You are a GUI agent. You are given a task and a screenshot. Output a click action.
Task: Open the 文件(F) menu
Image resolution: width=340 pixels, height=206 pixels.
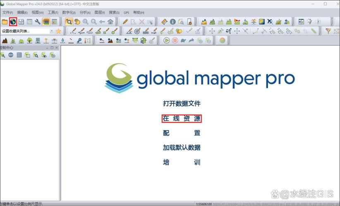(7, 12)
